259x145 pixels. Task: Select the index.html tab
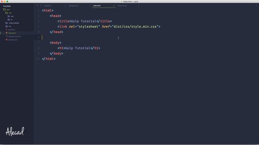coord(97,6)
